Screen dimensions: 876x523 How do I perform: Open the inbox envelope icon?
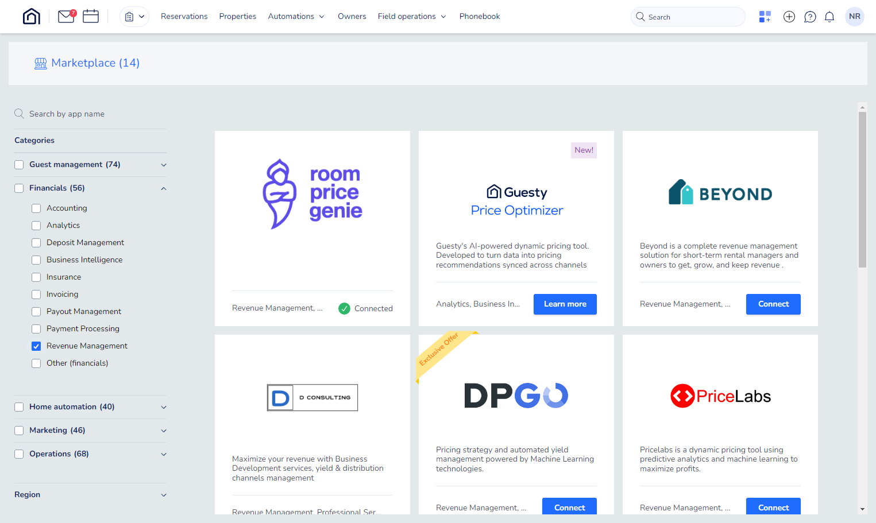tap(67, 17)
